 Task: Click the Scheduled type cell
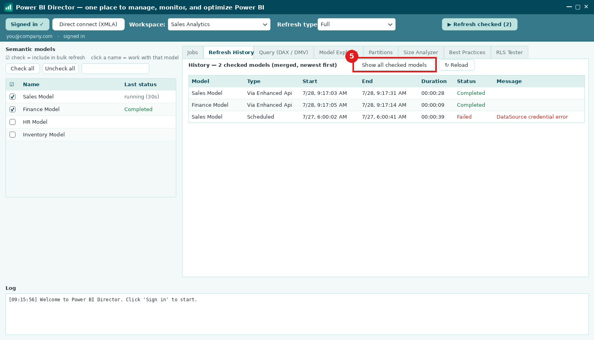pos(261,117)
